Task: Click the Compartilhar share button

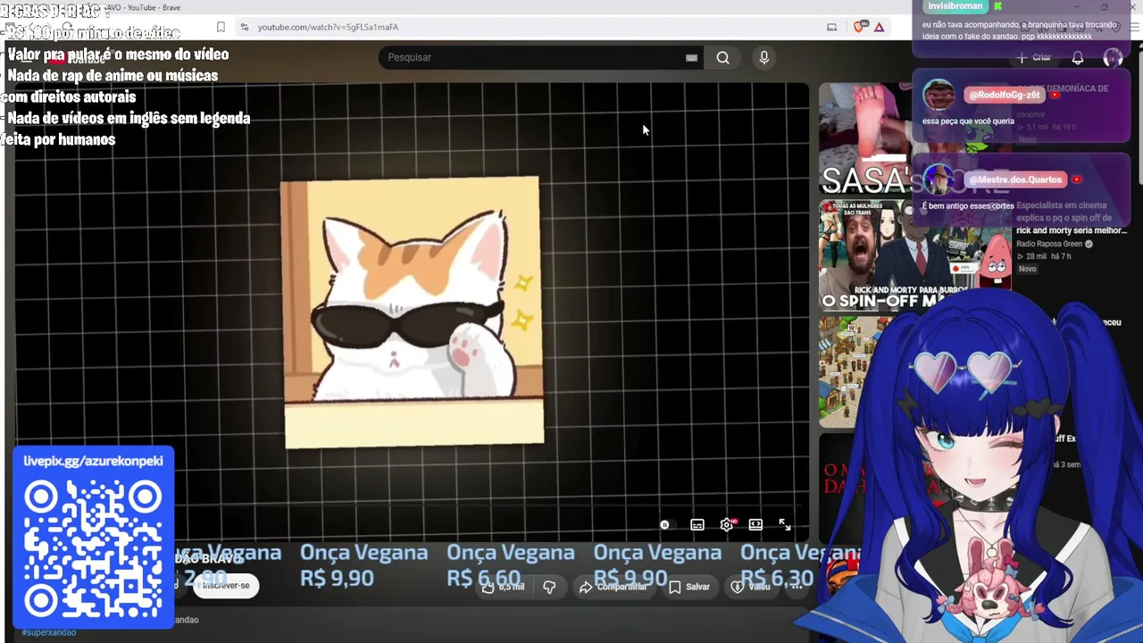Action: point(613,587)
